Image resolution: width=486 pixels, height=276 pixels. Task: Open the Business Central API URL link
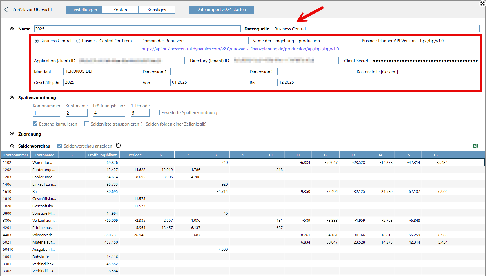[x=240, y=49]
